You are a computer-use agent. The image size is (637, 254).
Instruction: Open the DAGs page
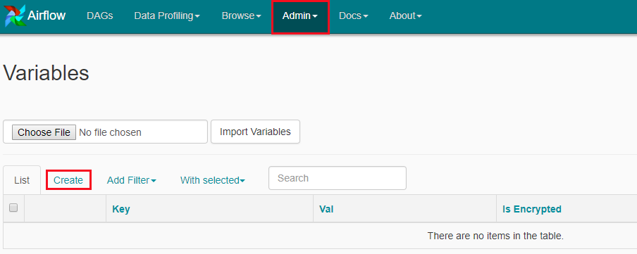[x=99, y=15]
